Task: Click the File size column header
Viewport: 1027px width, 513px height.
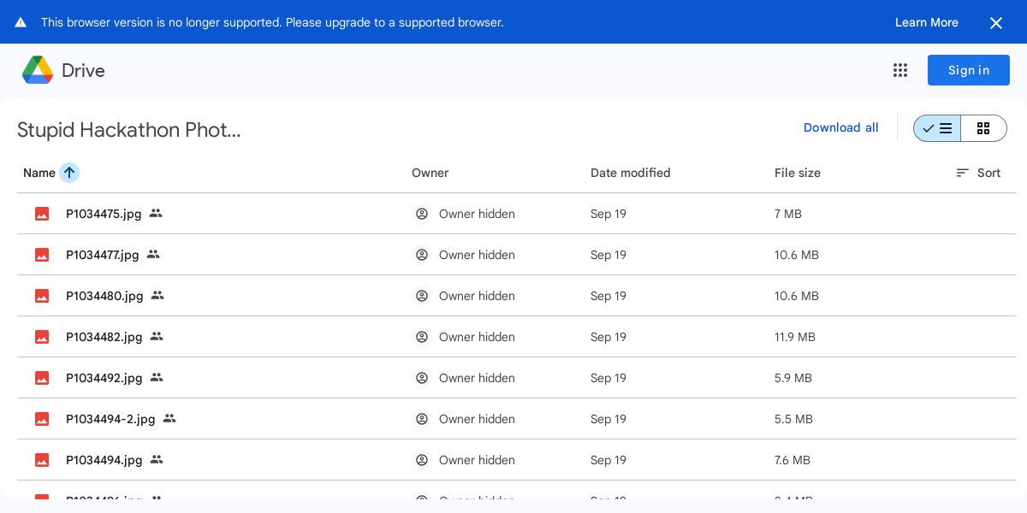Action: pos(797,173)
